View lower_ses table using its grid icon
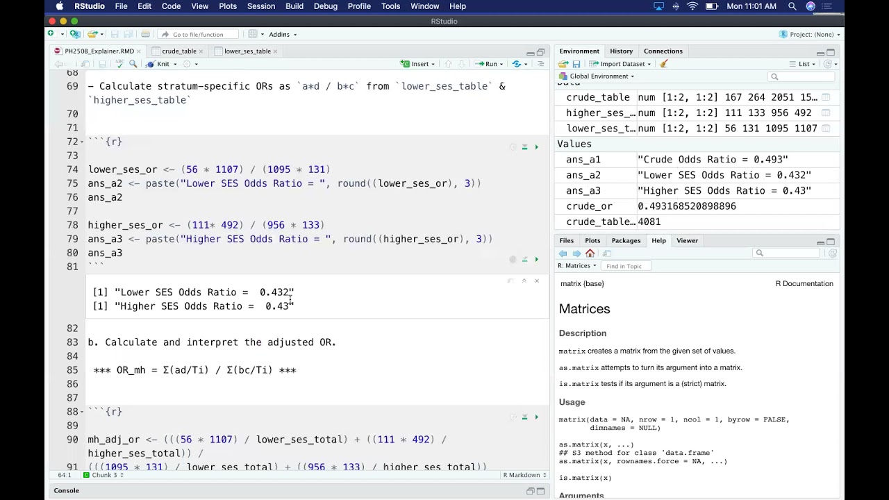 click(826, 128)
